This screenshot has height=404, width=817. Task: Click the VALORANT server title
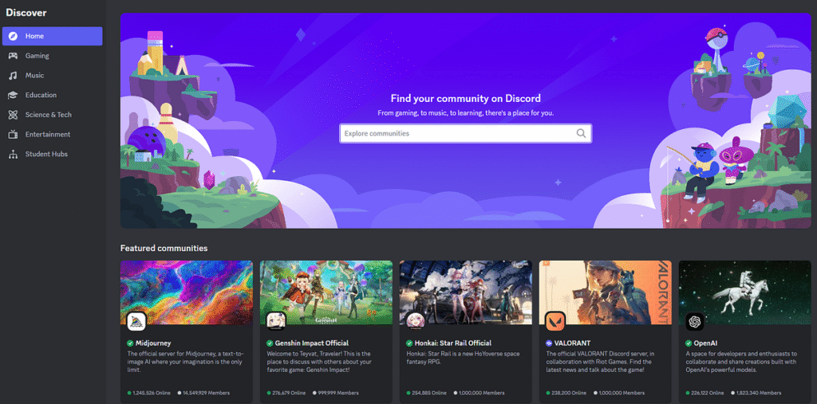[572, 343]
